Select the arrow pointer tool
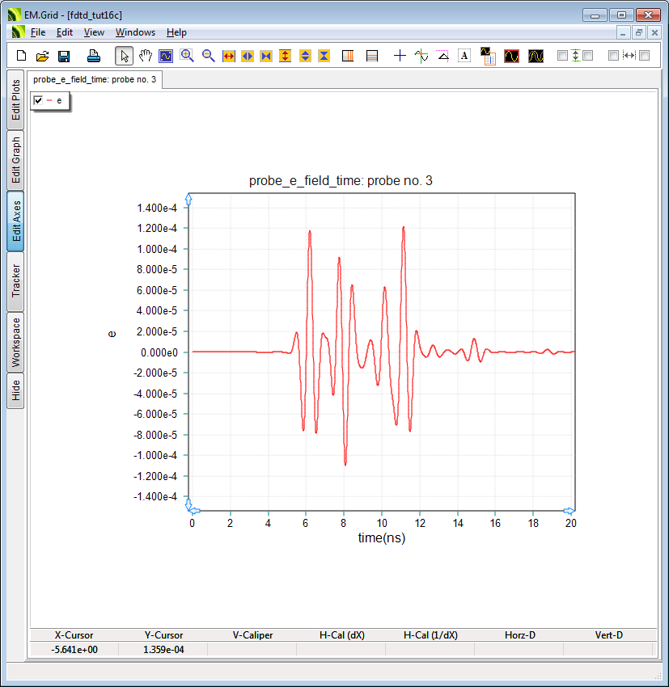This screenshot has width=669, height=687. pyautogui.click(x=124, y=56)
